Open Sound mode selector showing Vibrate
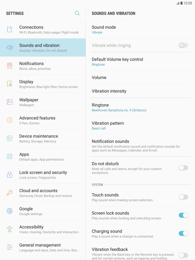Screen dimensions: 195x260 pyautogui.click(x=140, y=30)
